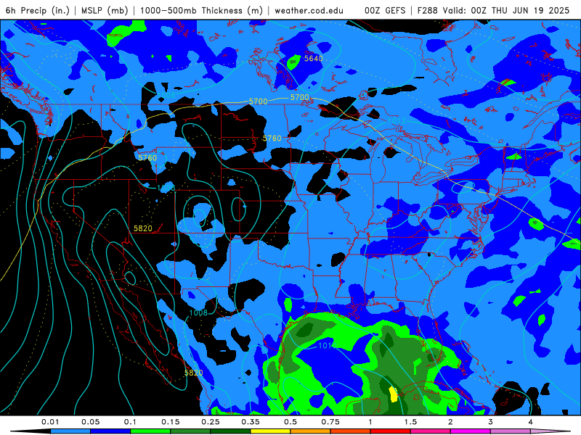Click the 1008 isobar label over northern Mexico
Screen dimensions: 581x435
coord(198,312)
